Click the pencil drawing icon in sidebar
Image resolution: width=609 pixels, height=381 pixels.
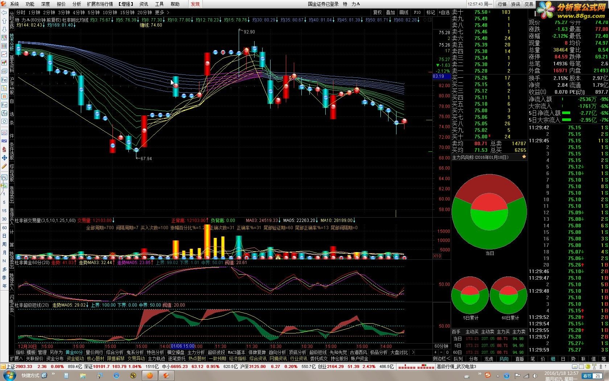coord(4,166)
